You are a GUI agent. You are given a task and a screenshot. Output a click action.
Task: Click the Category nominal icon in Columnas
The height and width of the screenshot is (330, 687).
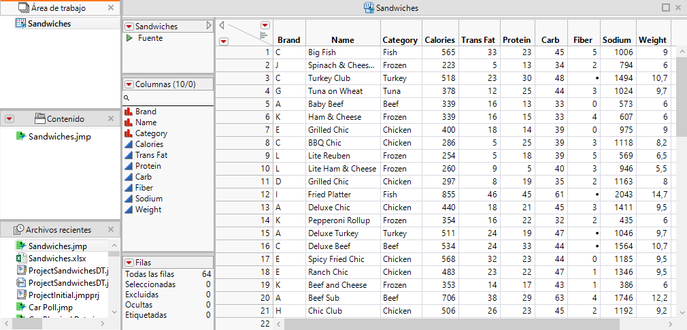(129, 133)
